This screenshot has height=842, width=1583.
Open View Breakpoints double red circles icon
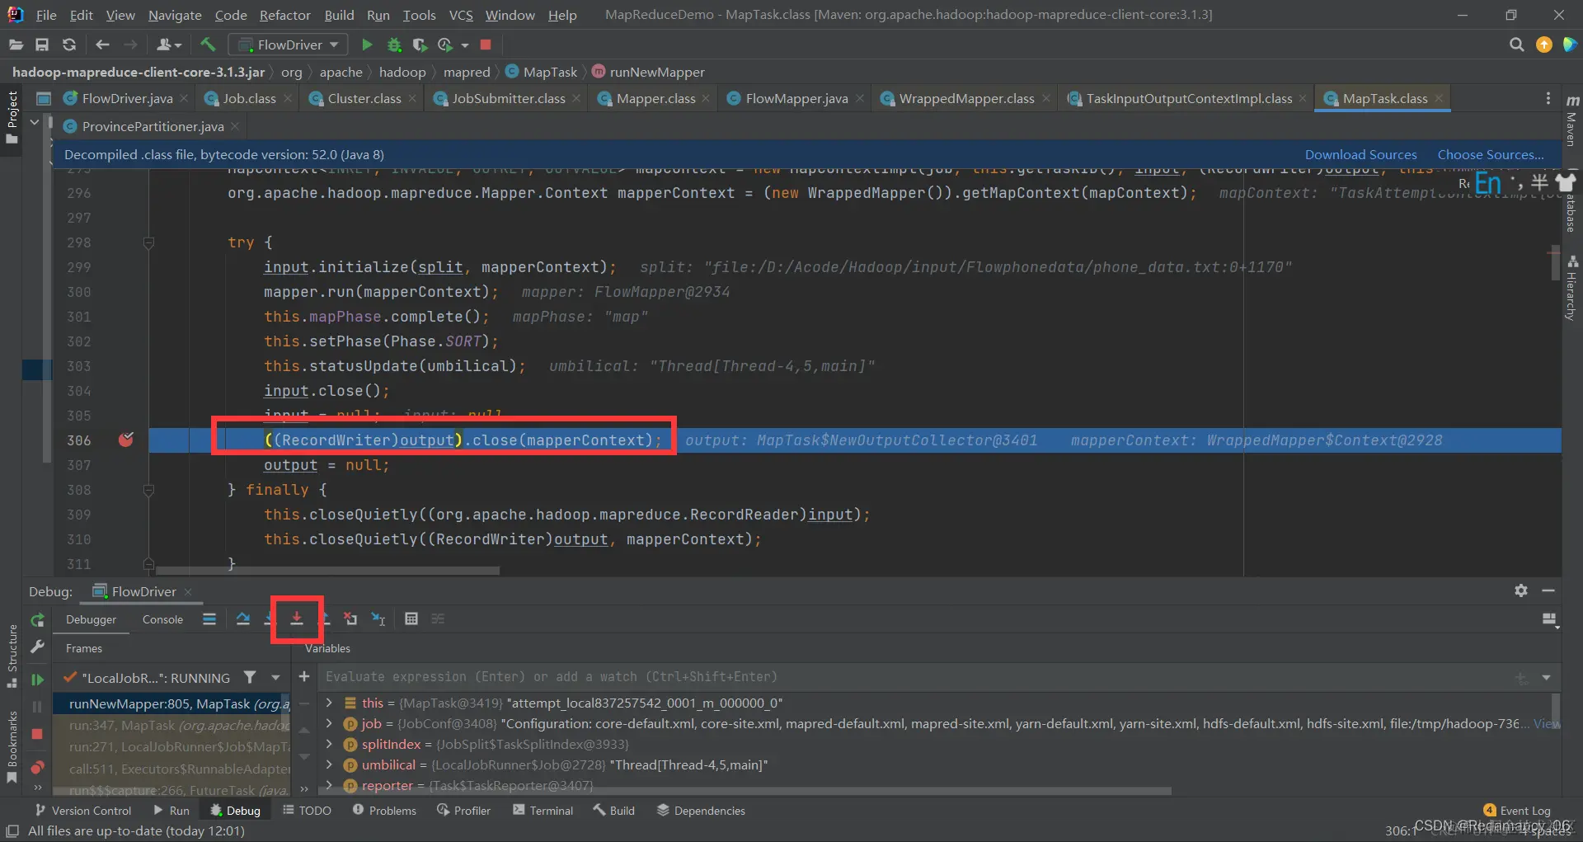pyautogui.click(x=37, y=767)
